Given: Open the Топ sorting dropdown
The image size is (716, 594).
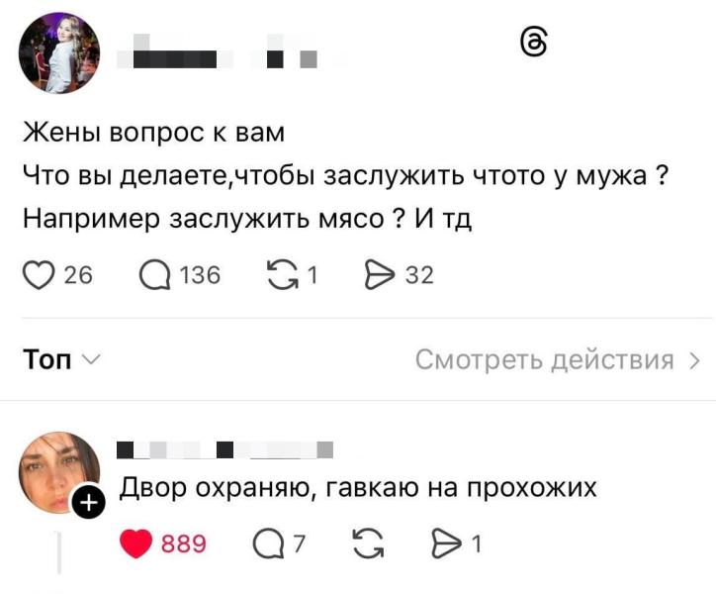Looking at the screenshot, I should [x=61, y=359].
